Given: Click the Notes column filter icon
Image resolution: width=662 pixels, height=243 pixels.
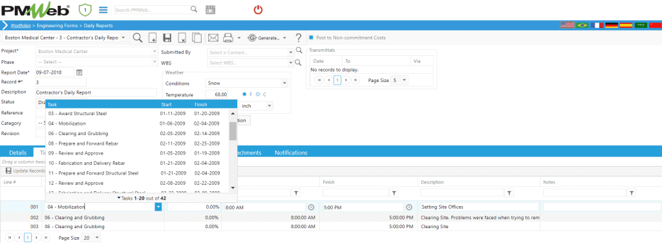Looking at the screenshot, I should pyautogui.click(x=632, y=193).
